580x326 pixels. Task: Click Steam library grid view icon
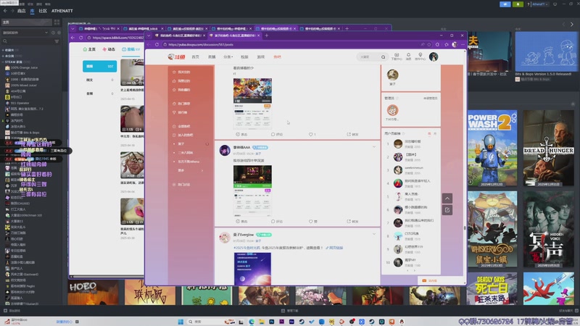[x=57, y=22]
